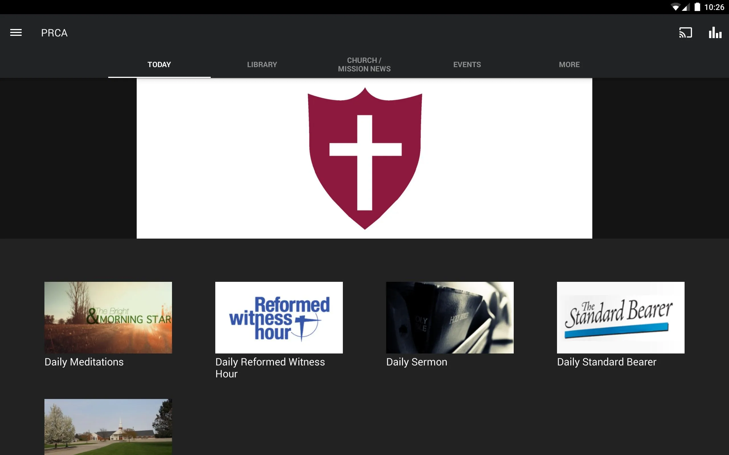Open Daily Sermon section
Image resolution: width=729 pixels, height=455 pixels.
tap(450, 324)
